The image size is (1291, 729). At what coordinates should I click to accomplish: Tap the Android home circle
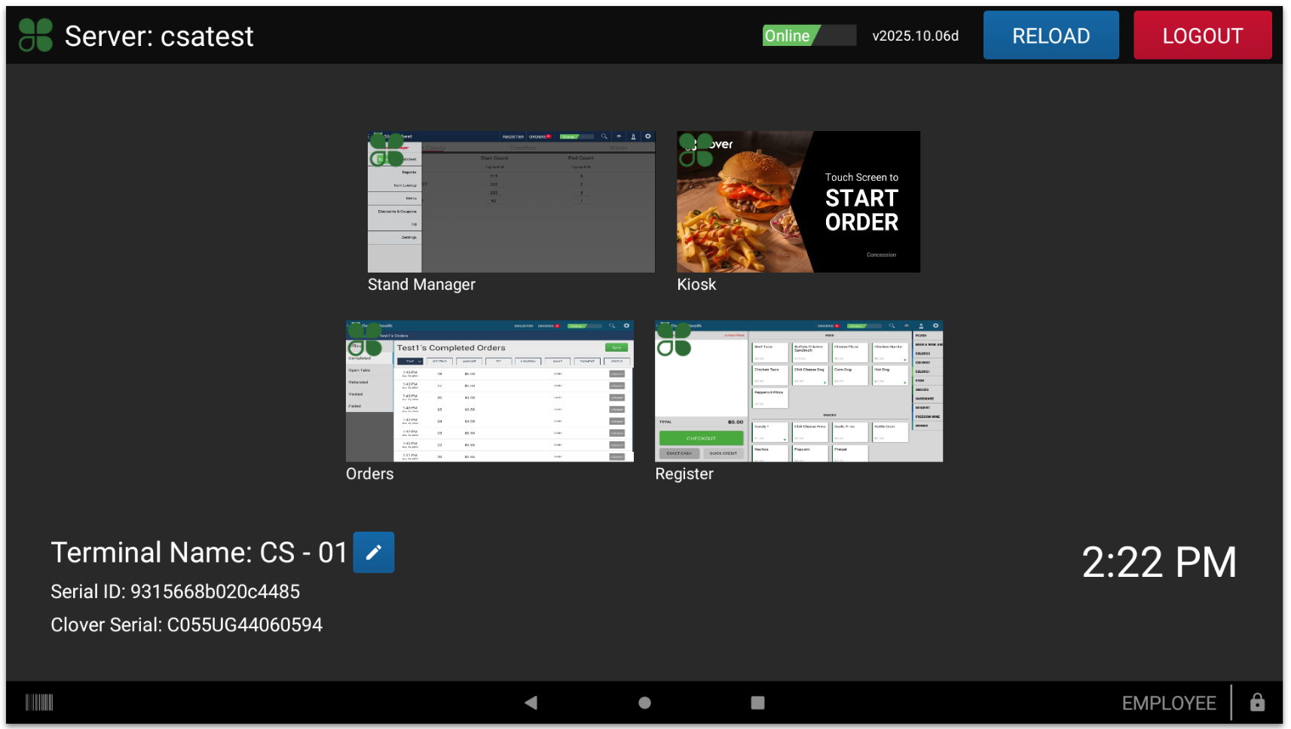coord(644,703)
